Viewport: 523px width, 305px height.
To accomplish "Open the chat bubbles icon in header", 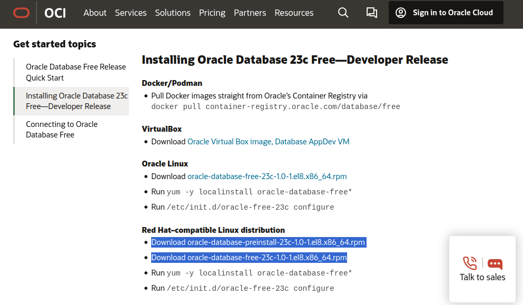I will (x=371, y=13).
